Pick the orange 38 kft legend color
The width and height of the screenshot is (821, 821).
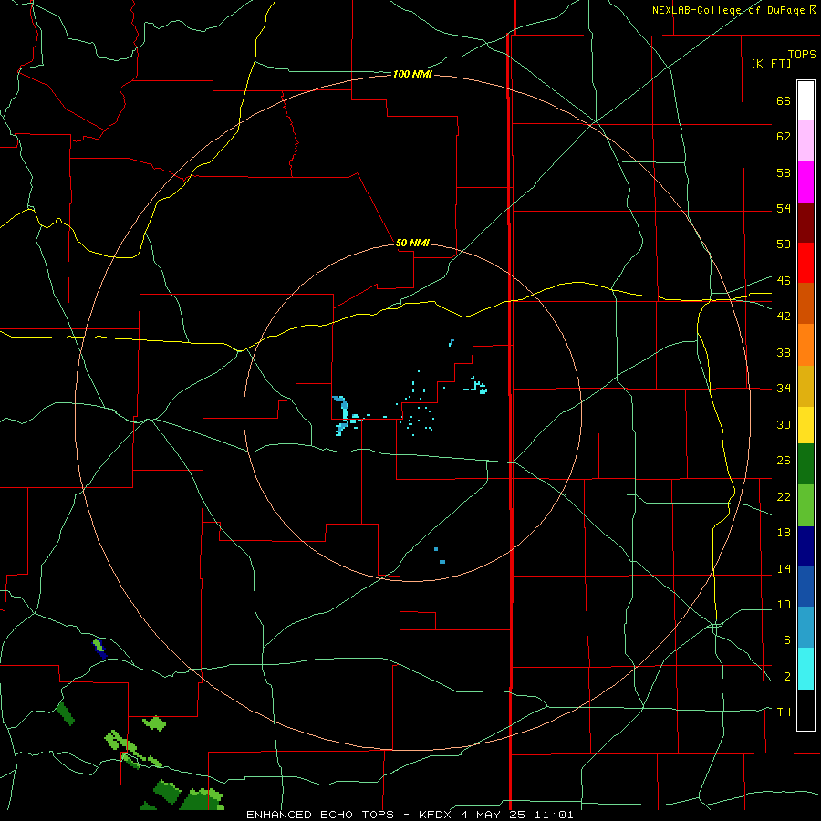tap(805, 345)
